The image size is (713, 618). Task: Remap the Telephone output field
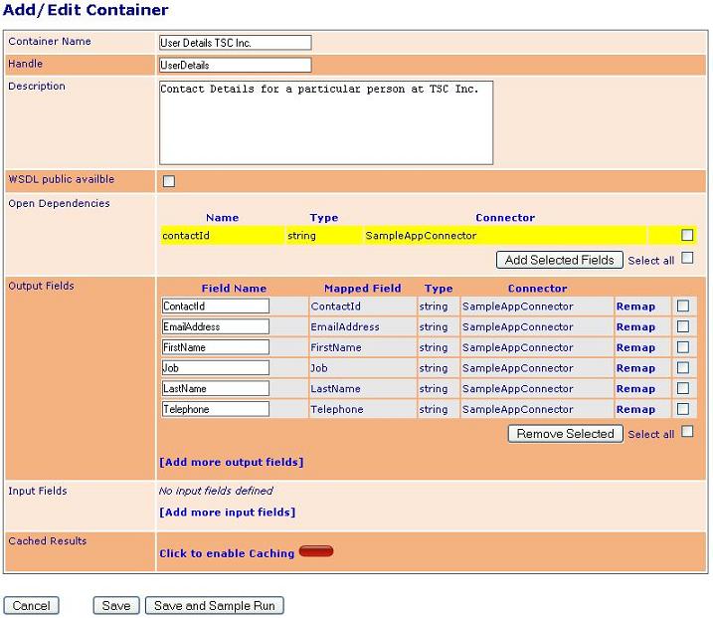635,409
